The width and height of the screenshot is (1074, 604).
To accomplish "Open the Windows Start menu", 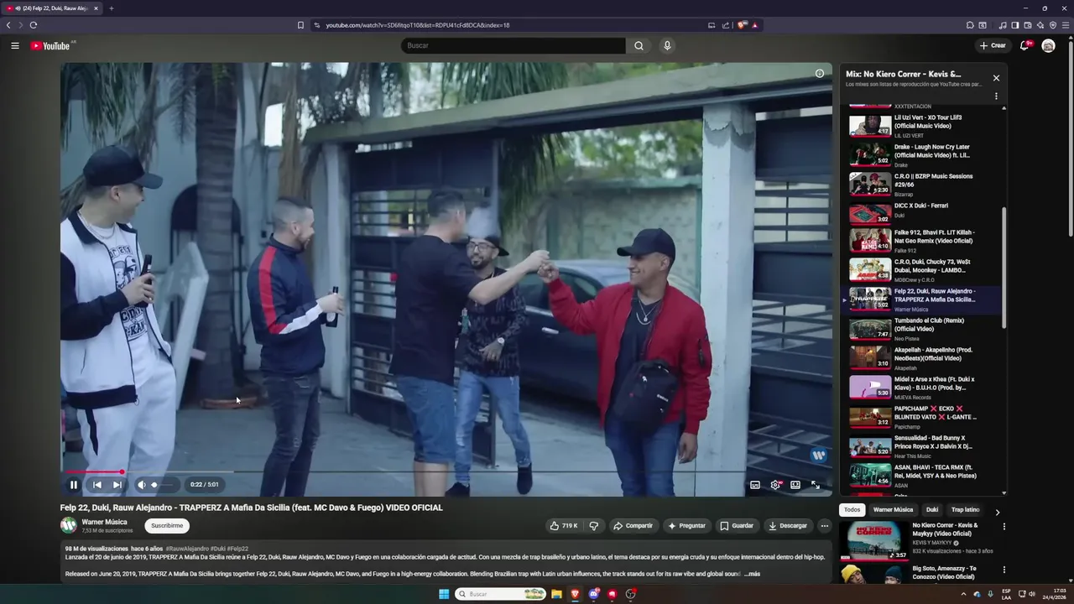I will (444, 594).
